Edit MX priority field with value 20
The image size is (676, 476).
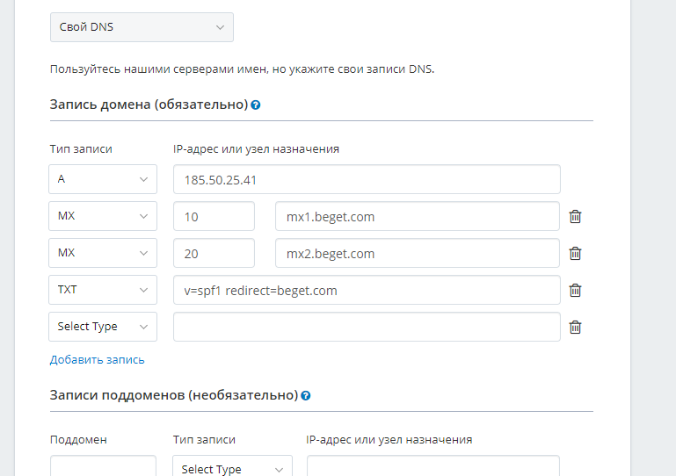coord(214,253)
